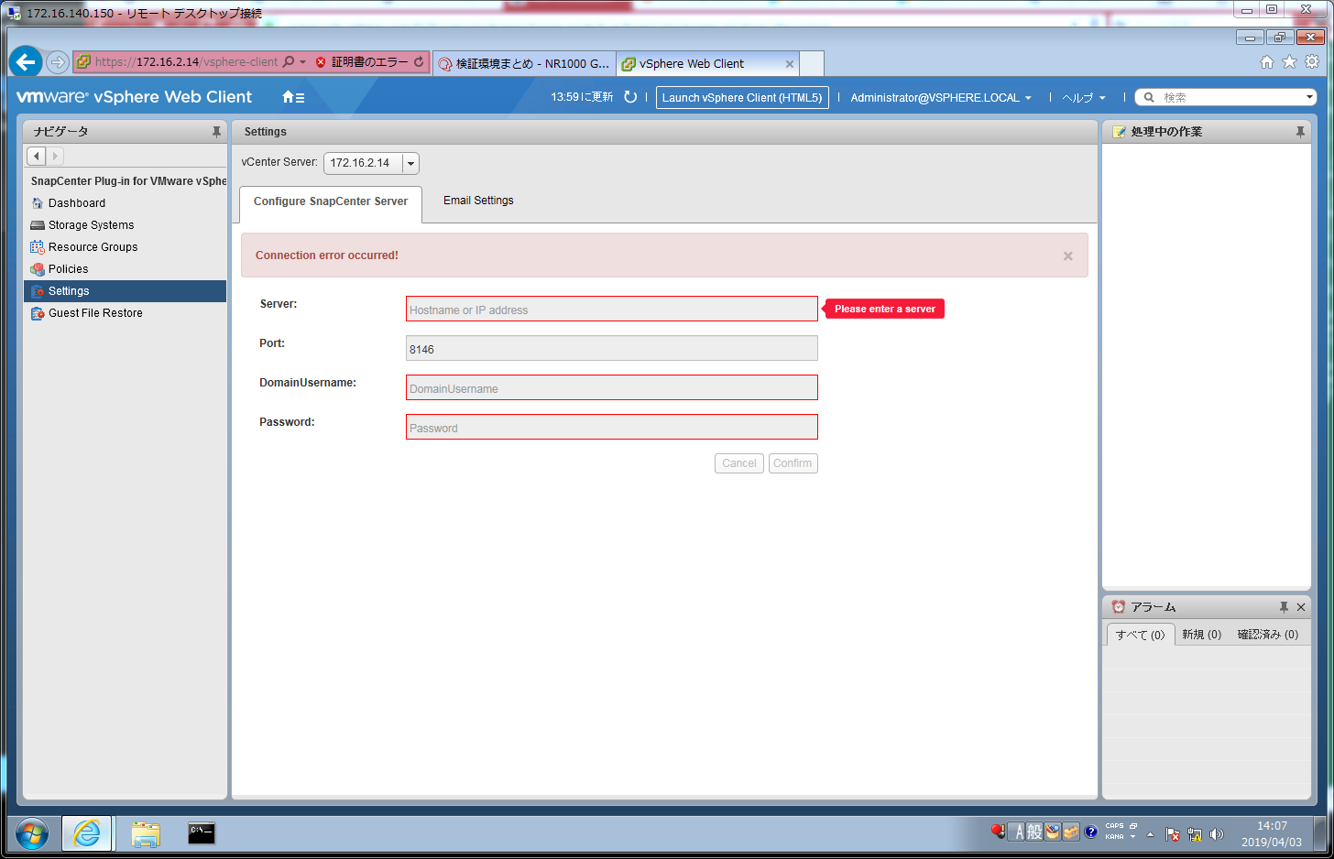Open a new browser tab
Viewport: 1334px width, 859px height.
(812, 63)
